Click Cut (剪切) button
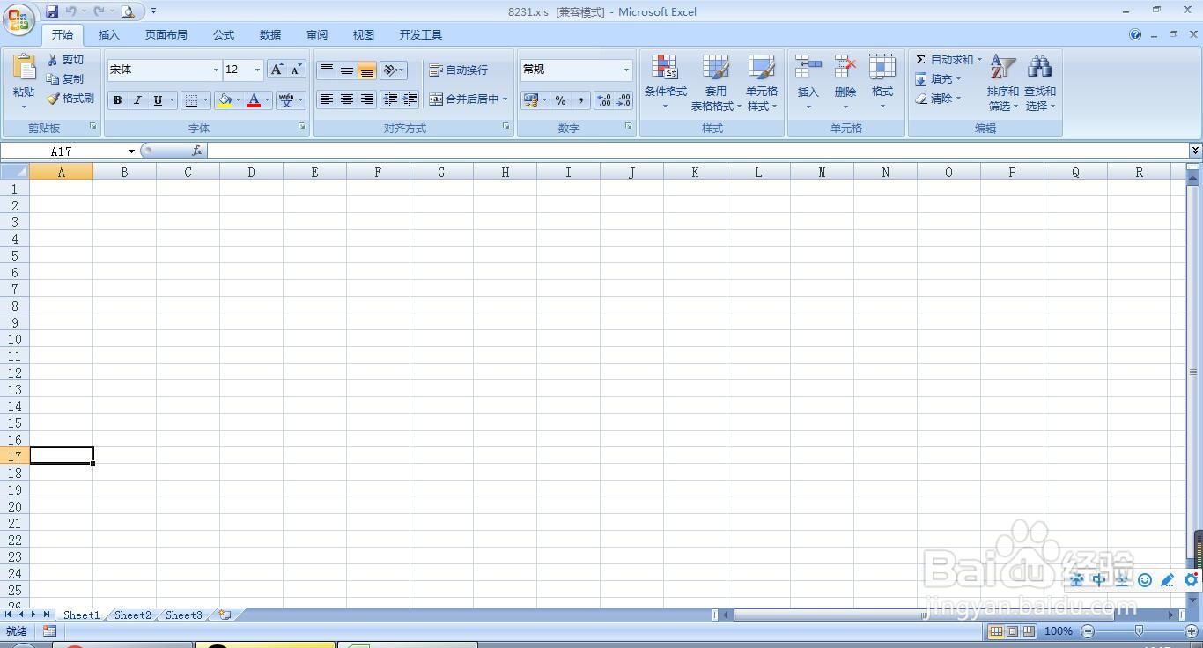The height and width of the screenshot is (648, 1203). click(x=66, y=60)
